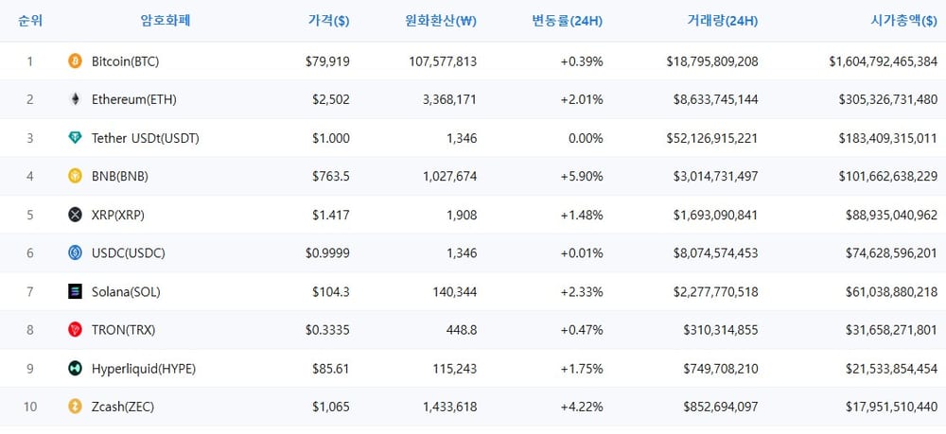This screenshot has width=946, height=434.
Task: Select Bitcoin won value 107,577,813
Action: [x=442, y=61]
